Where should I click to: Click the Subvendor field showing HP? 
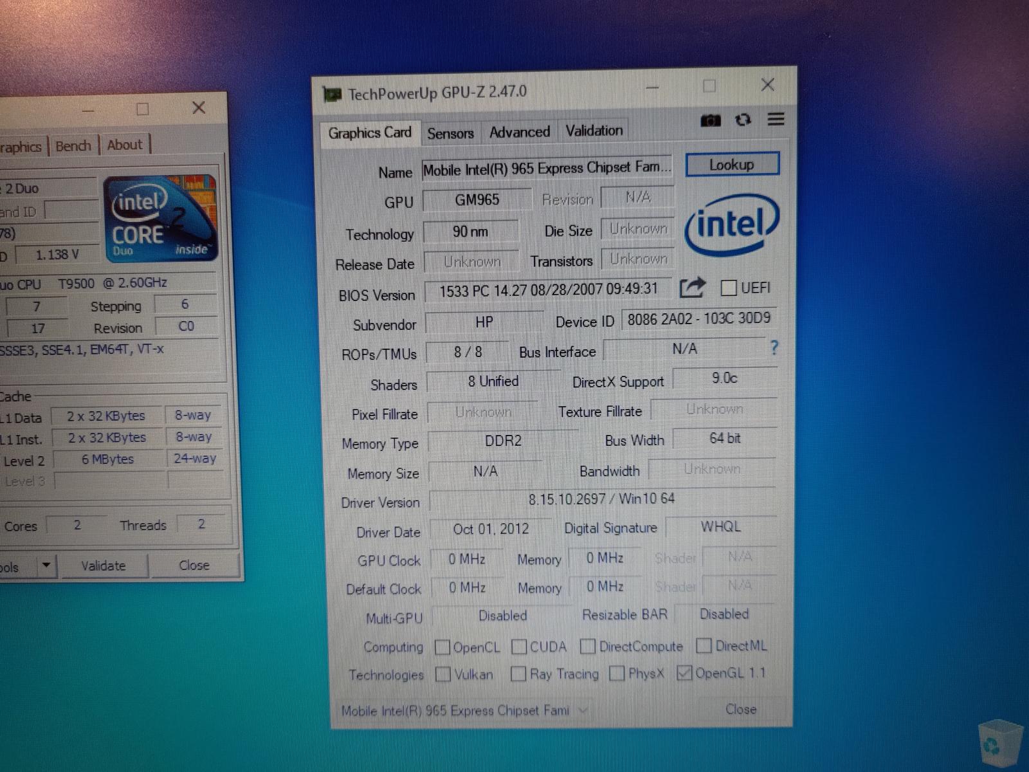tap(484, 322)
